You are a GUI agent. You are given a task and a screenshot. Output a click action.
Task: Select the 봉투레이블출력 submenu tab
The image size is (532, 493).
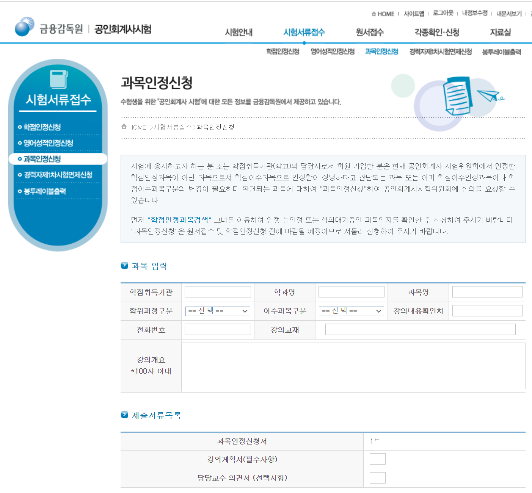(501, 52)
